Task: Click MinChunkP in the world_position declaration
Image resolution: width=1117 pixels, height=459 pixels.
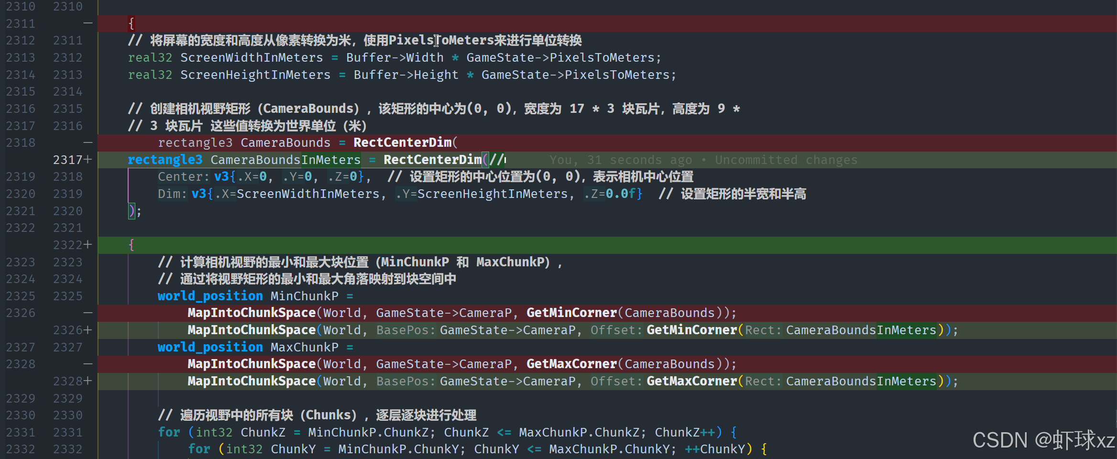Action: 304,296
